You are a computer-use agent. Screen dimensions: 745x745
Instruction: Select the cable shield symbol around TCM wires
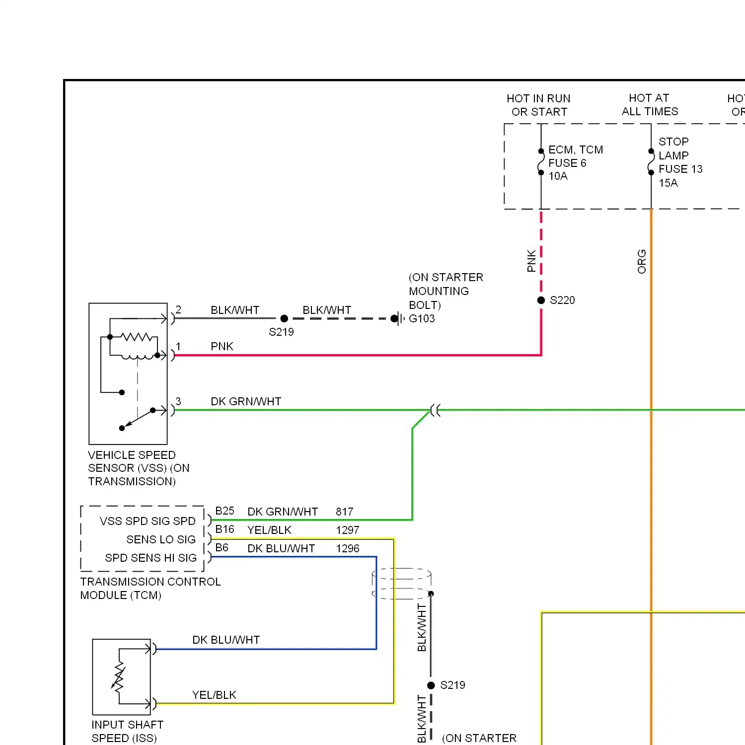402,584
